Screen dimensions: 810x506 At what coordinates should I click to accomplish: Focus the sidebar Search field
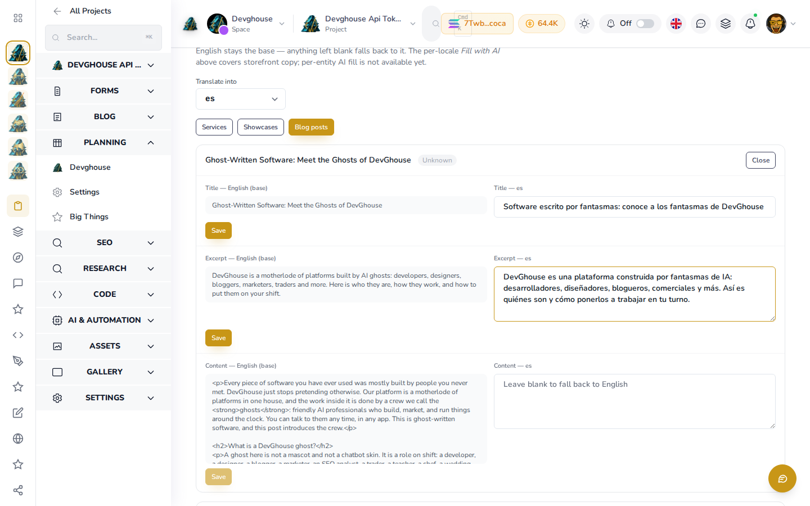tap(103, 38)
